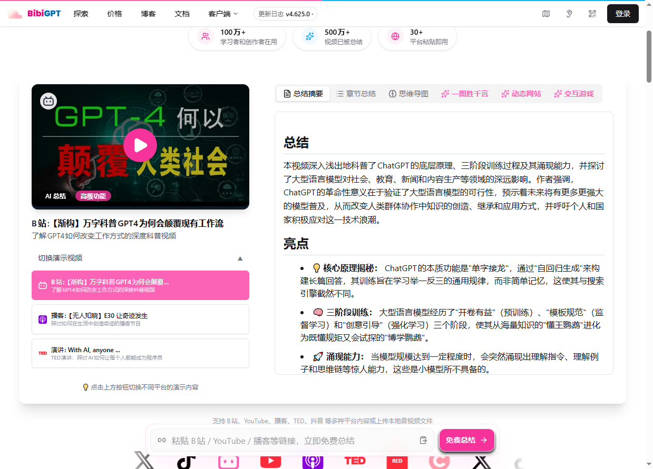Expand the 客户端 dropdown
Viewport: 653px width, 469px height.
point(223,14)
